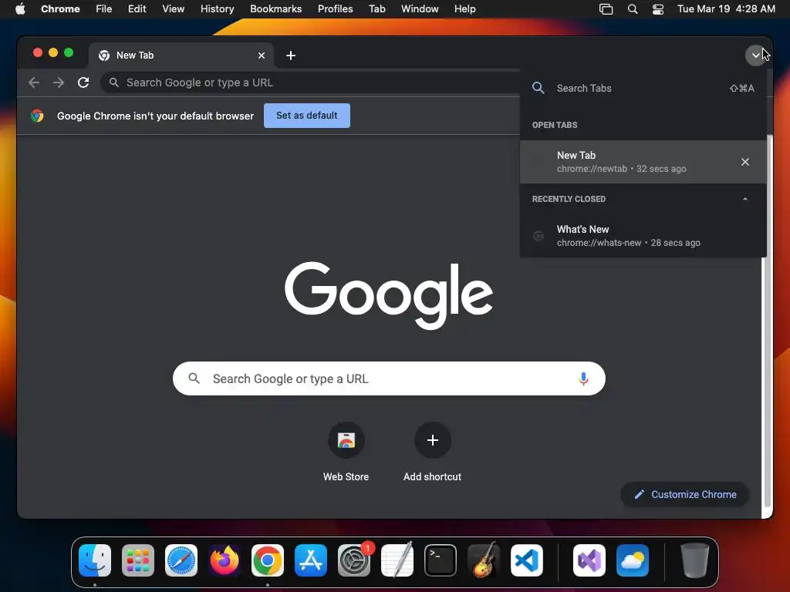
Task: Select the New Tab tab in tab strip
Action: [x=181, y=55]
